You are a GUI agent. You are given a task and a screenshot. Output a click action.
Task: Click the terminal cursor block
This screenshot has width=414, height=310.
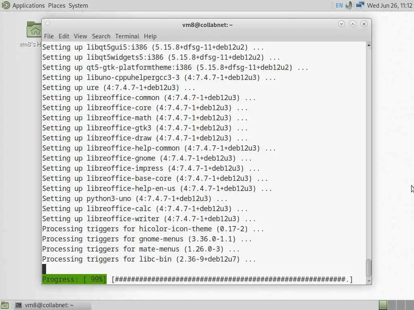44,269
